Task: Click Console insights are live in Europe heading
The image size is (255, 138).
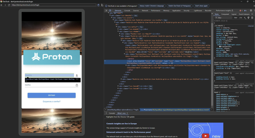Action: coord(122,124)
